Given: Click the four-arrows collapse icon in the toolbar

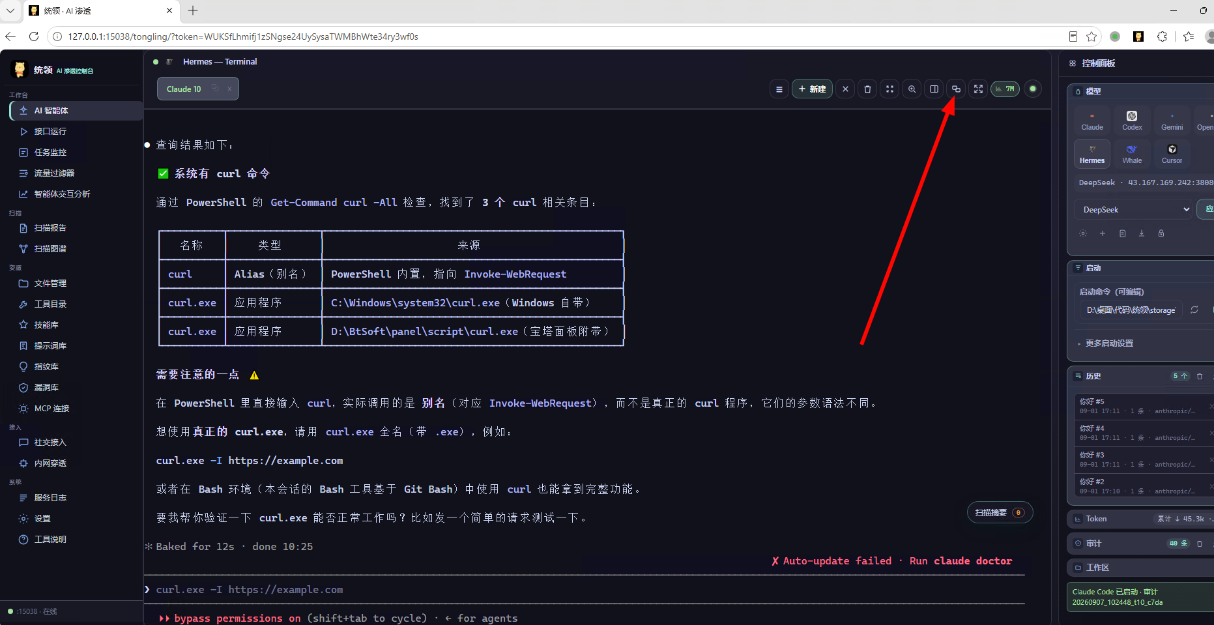Looking at the screenshot, I should [x=889, y=89].
